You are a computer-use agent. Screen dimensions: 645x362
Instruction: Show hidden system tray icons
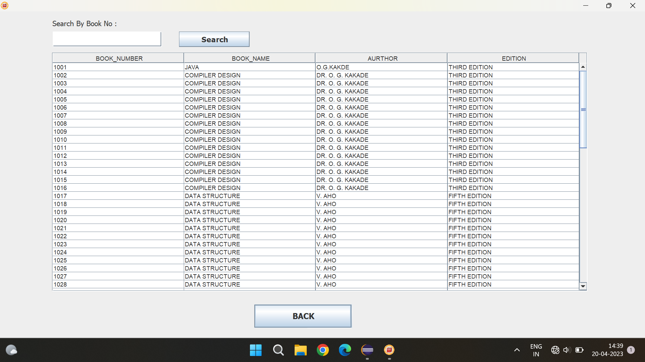point(517,350)
